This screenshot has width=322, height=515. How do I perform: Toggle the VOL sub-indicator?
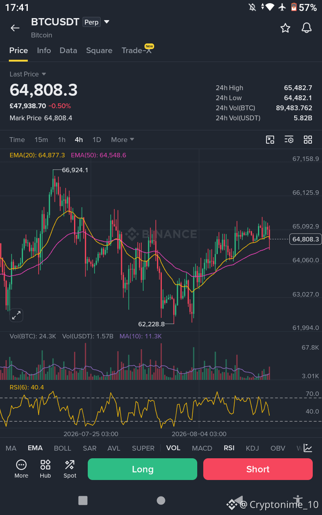(173, 448)
